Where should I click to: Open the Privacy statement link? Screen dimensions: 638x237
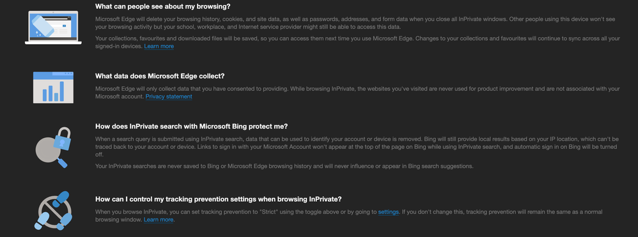pos(169,96)
